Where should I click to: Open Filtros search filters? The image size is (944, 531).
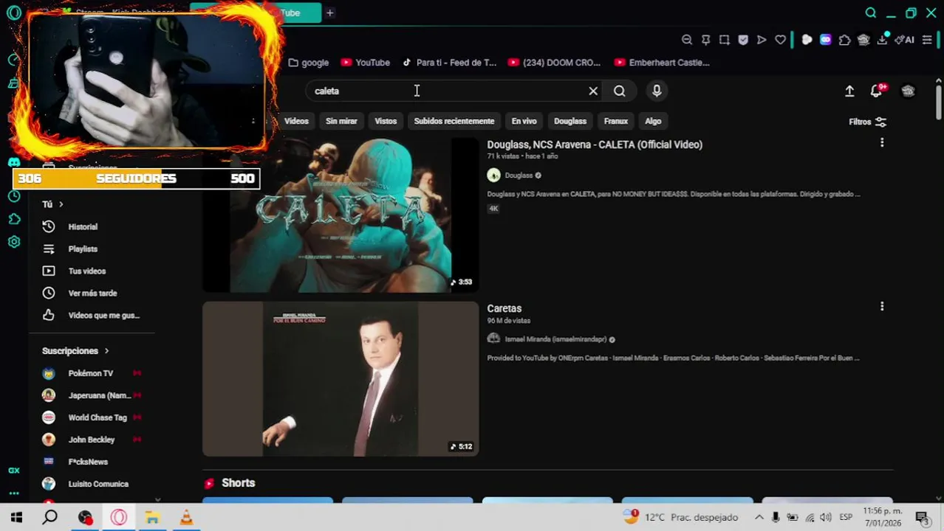click(x=867, y=122)
